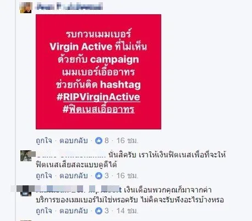
Task: Open the top commenter's profile picture
Action: click(x=26, y=8)
